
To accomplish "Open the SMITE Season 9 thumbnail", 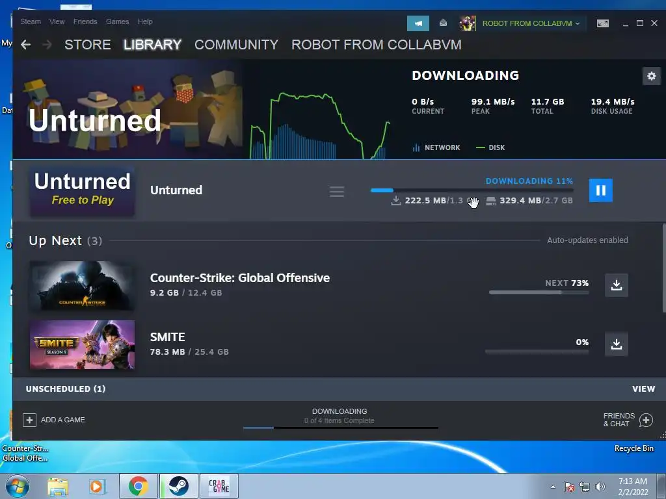I will point(82,344).
